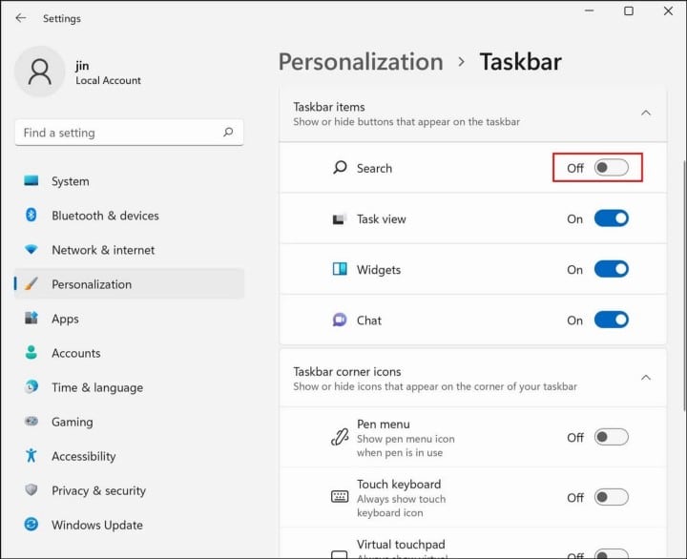Screen dimensions: 687x559
Task: Click the Taskbar corner icons header text
Action: coord(347,371)
